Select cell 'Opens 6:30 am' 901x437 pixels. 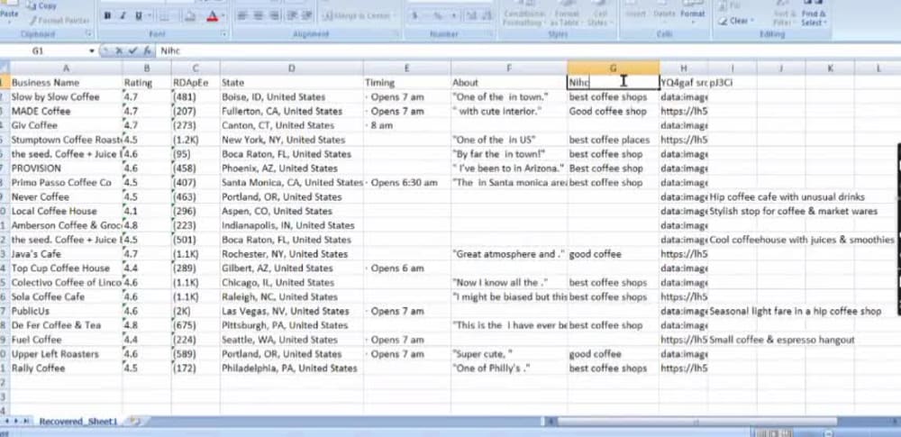click(407, 182)
